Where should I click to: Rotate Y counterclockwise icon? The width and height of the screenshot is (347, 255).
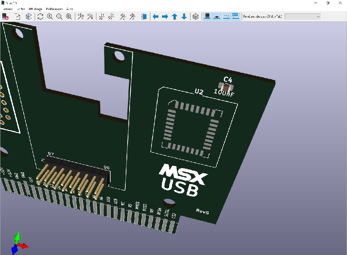tap(111, 17)
